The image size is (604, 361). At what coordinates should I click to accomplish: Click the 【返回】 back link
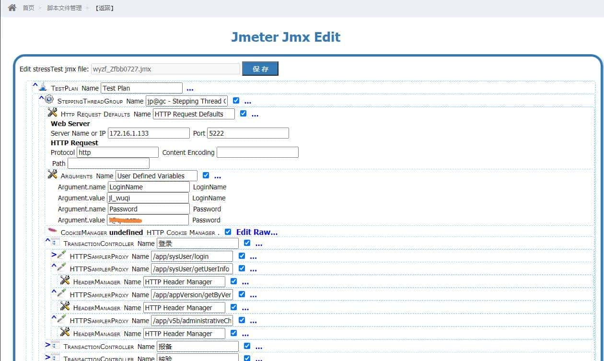pyautogui.click(x=104, y=8)
